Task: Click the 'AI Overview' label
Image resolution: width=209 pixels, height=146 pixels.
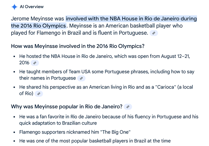Action: click(x=32, y=7)
